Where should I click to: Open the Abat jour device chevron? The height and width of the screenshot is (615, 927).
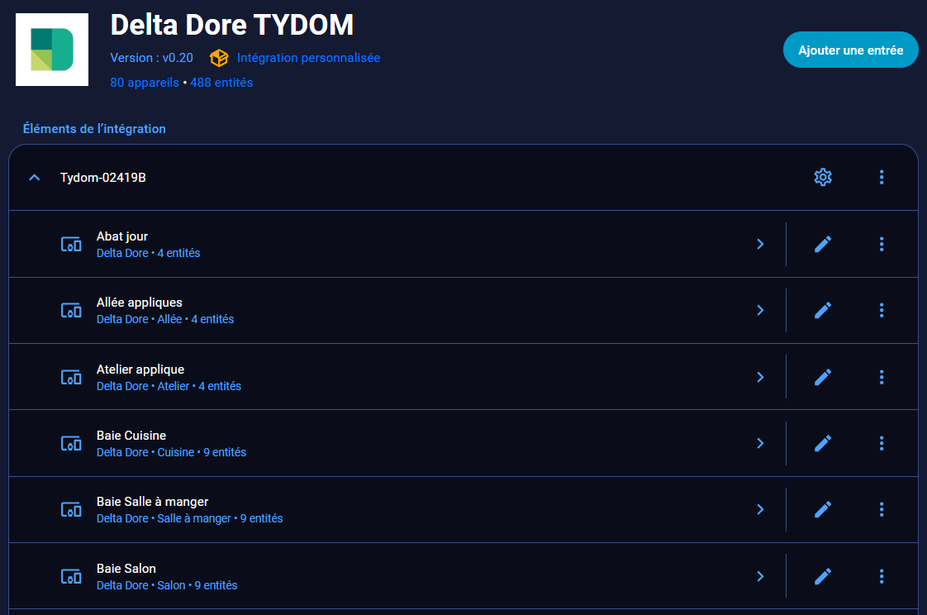pyautogui.click(x=760, y=244)
